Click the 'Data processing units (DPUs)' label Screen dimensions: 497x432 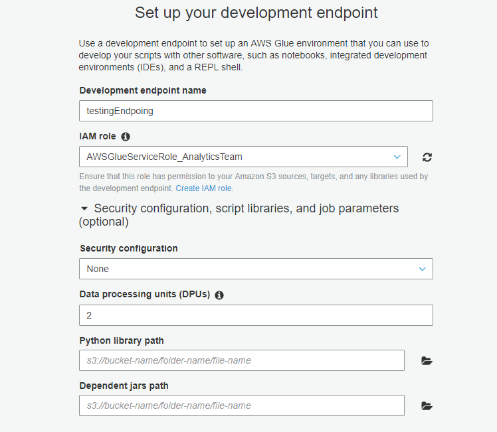(145, 295)
